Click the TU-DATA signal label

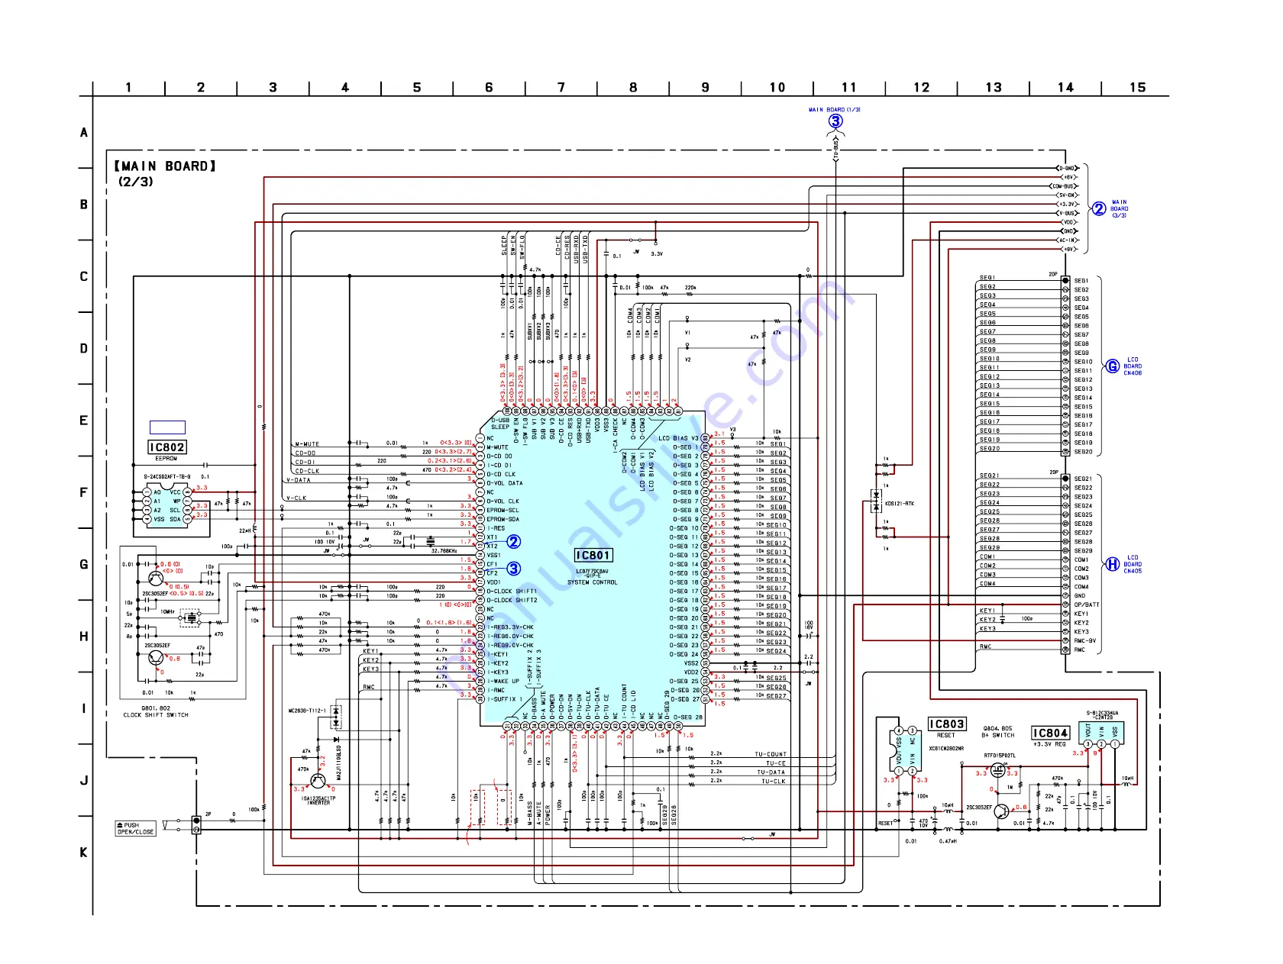coord(771,772)
